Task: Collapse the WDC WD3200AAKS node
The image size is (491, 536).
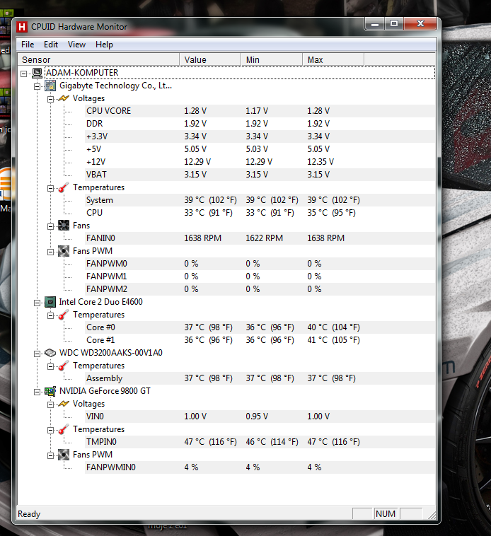Action: click(x=37, y=354)
